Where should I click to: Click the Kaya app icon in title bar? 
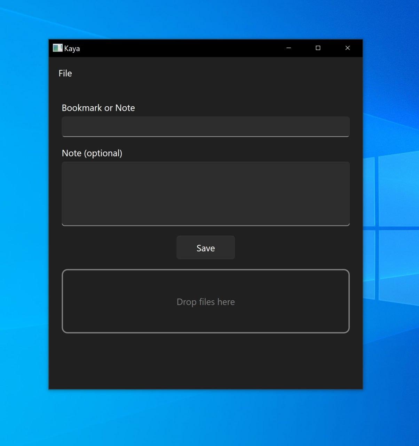tap(57, 48)
